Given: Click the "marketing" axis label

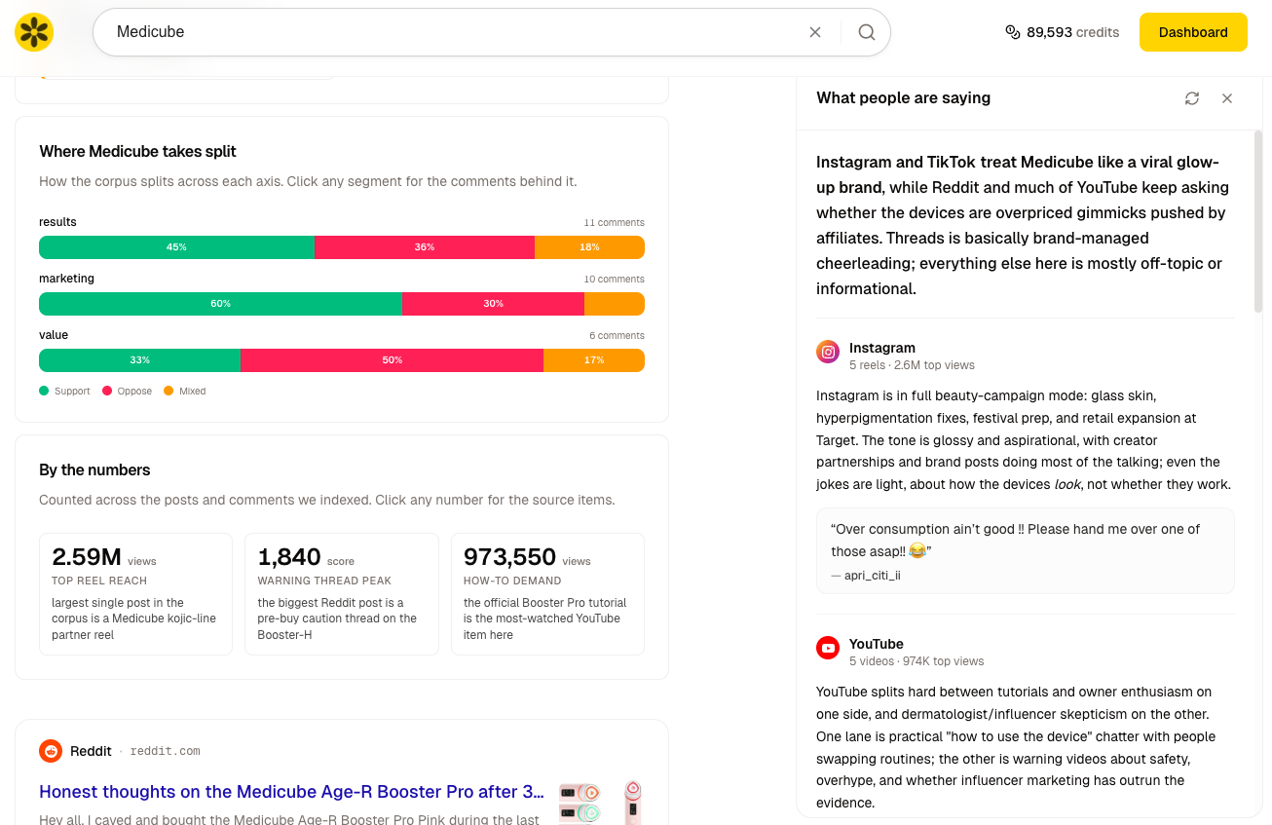Looking at the screenshot, I should [66, 279].
